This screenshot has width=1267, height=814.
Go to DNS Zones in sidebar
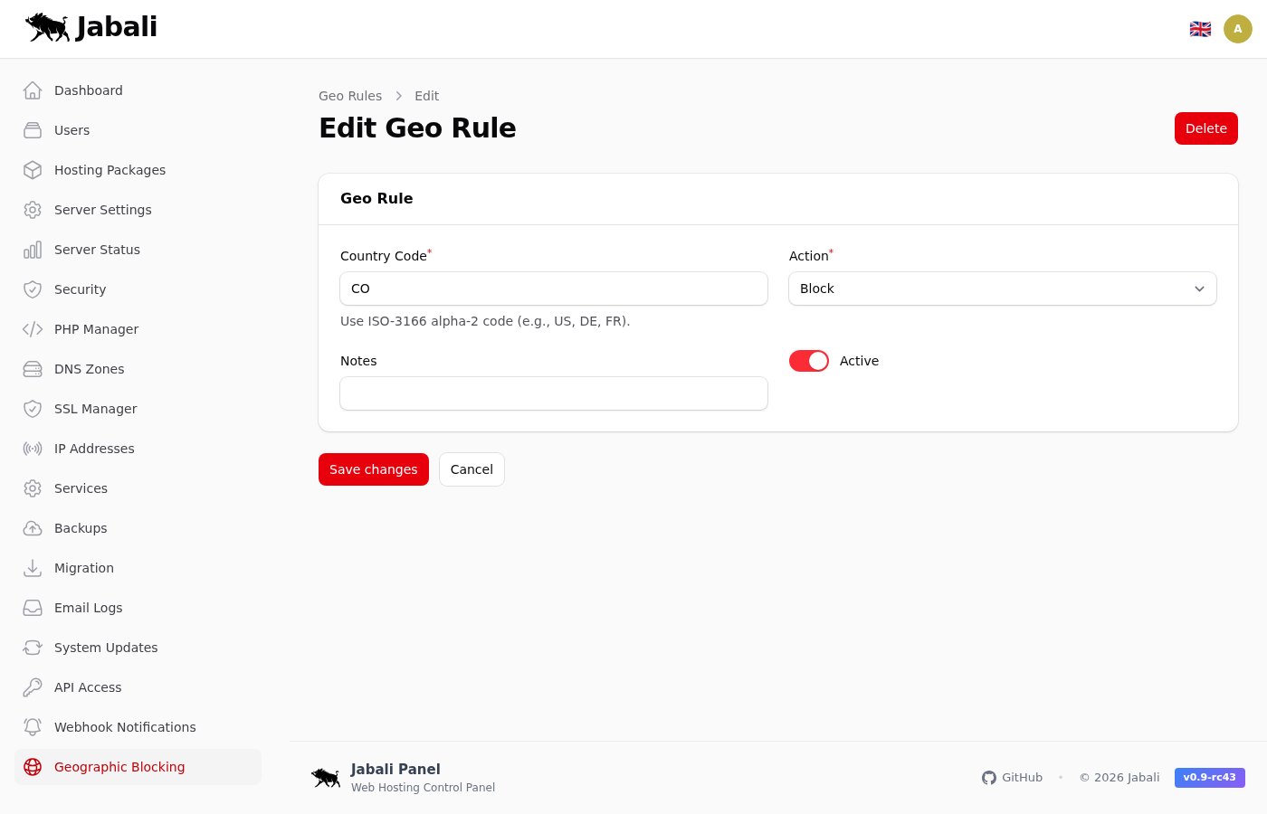(x=89, y=369)
